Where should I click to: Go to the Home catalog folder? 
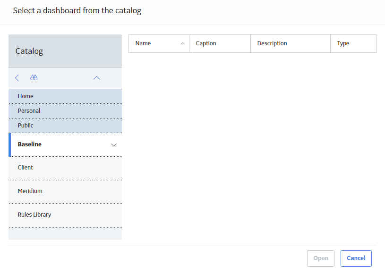point(65,96)
